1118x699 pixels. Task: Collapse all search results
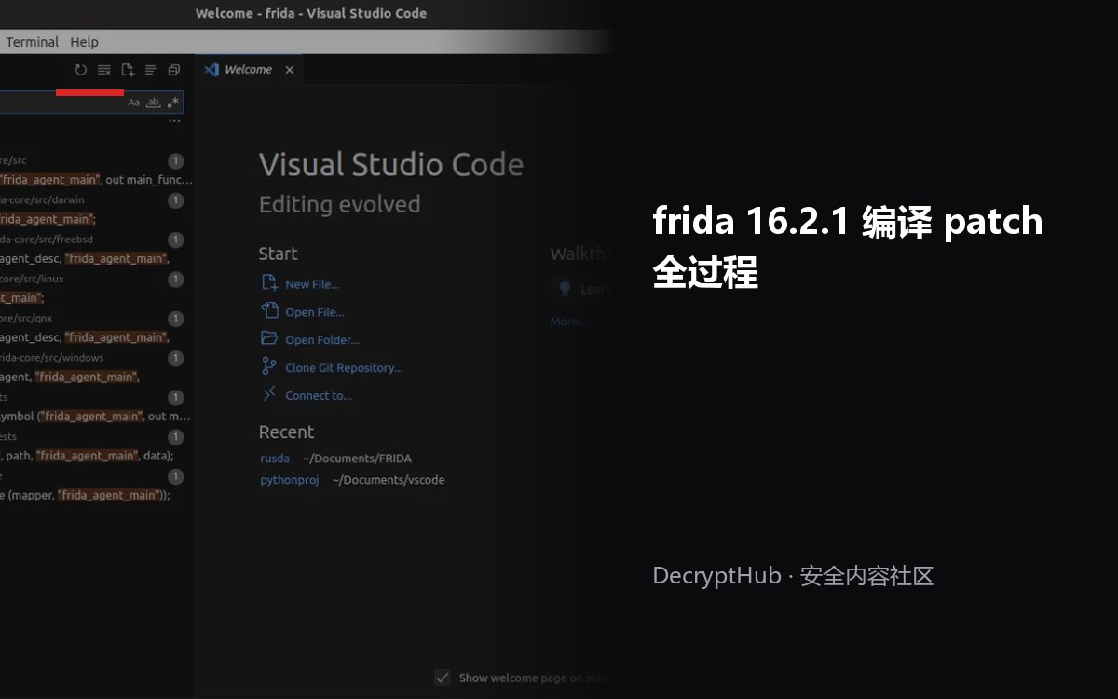(174, 70)
